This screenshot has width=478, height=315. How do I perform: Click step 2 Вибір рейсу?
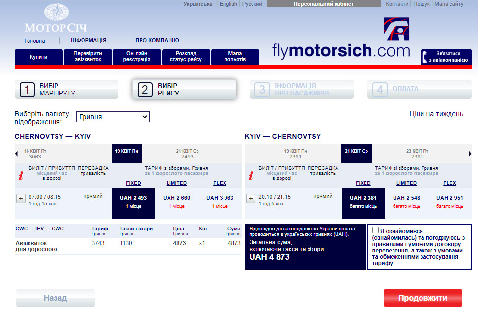tap(184, 90)
